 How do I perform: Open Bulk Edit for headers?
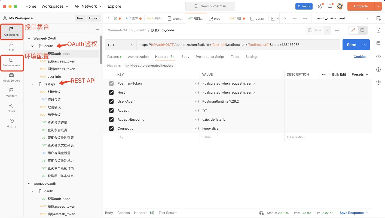pos(339,74)
